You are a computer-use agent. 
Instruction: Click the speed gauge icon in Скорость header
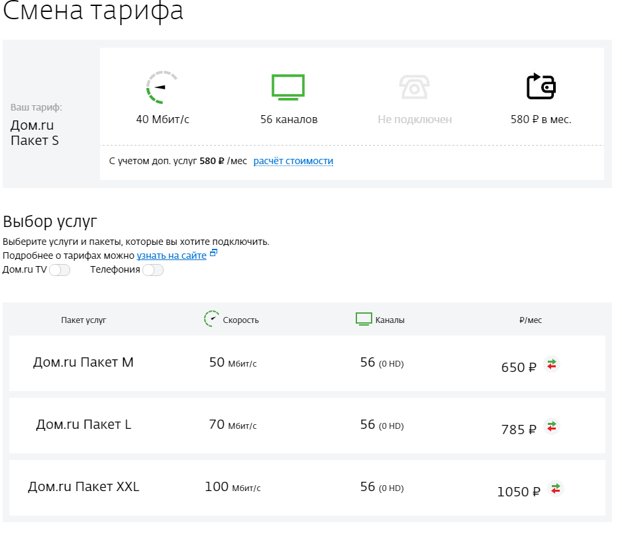coord(211,318)
